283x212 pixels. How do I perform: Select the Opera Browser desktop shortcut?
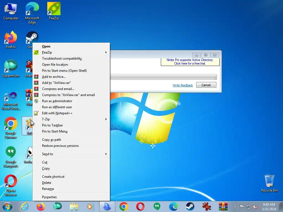11,185
